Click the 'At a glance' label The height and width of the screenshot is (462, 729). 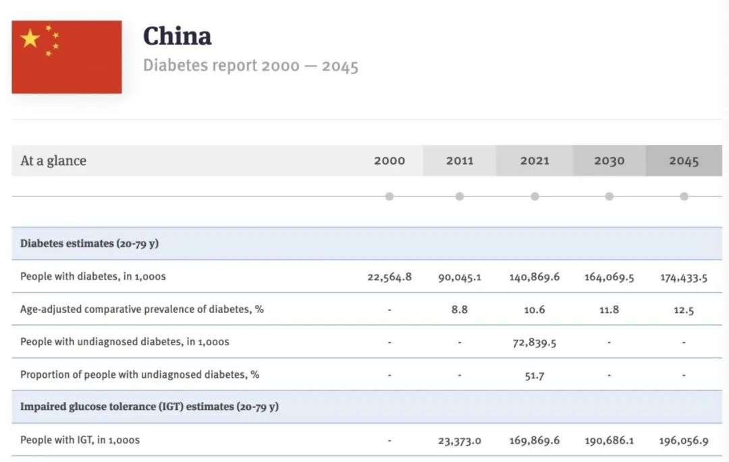(x=53, y=161)
